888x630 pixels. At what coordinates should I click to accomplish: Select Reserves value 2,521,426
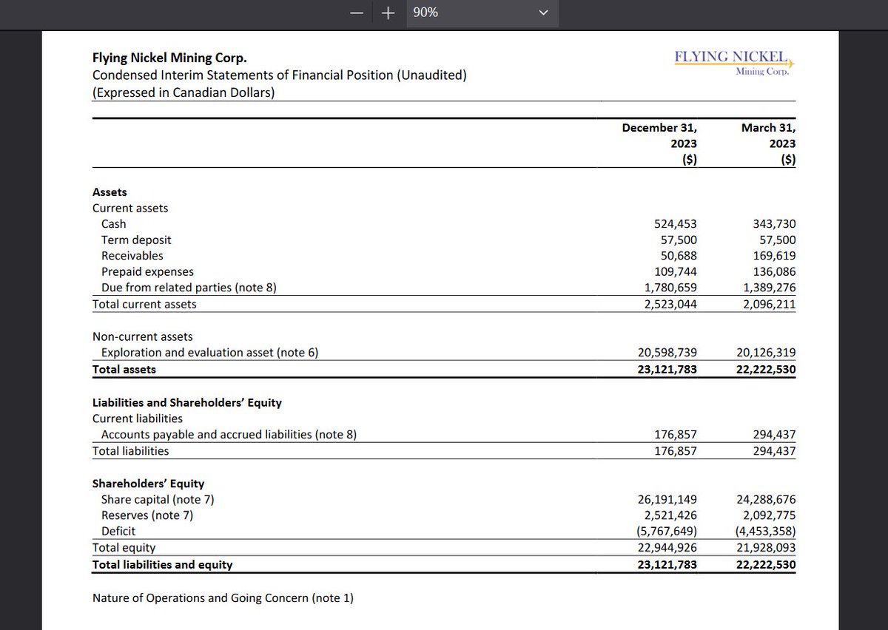671,515
